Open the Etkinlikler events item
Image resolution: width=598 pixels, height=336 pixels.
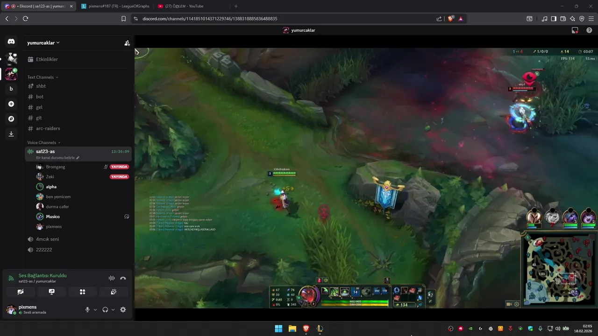pos(78,59)
